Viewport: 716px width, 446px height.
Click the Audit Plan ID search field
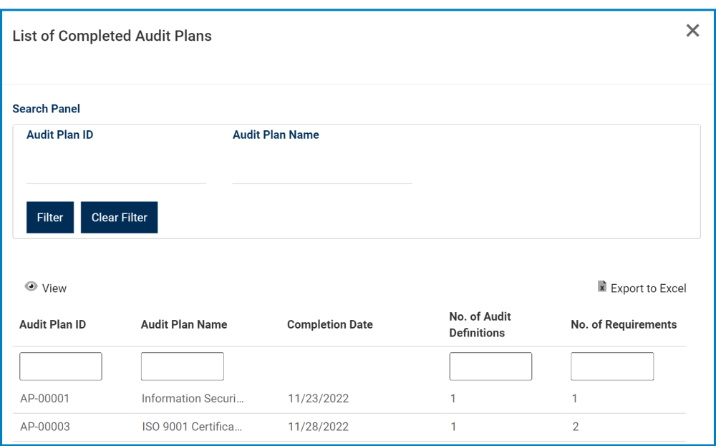115,174
